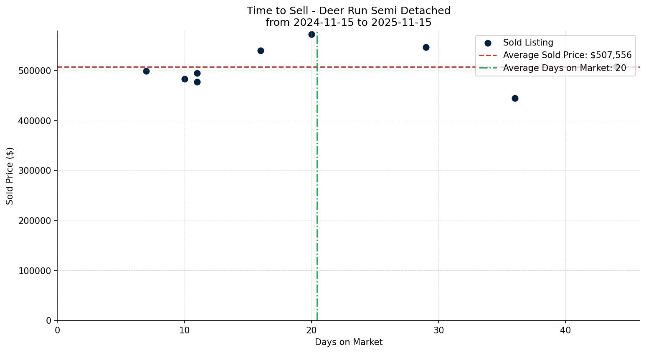The image size is (646, 353).
Task: Click the upper data point at 11 days
Action: coord(197,73)
